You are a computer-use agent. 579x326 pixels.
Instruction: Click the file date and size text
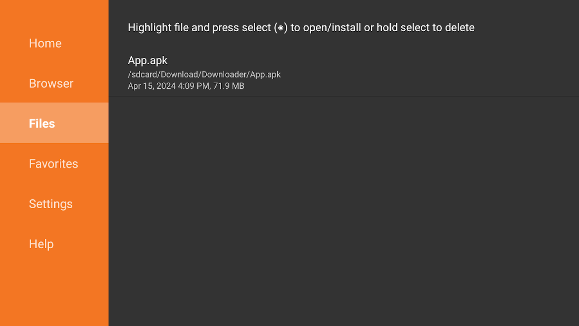click(185, 86)
